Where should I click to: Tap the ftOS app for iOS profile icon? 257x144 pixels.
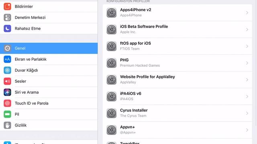pyautogui.click(x=112, y=46)
